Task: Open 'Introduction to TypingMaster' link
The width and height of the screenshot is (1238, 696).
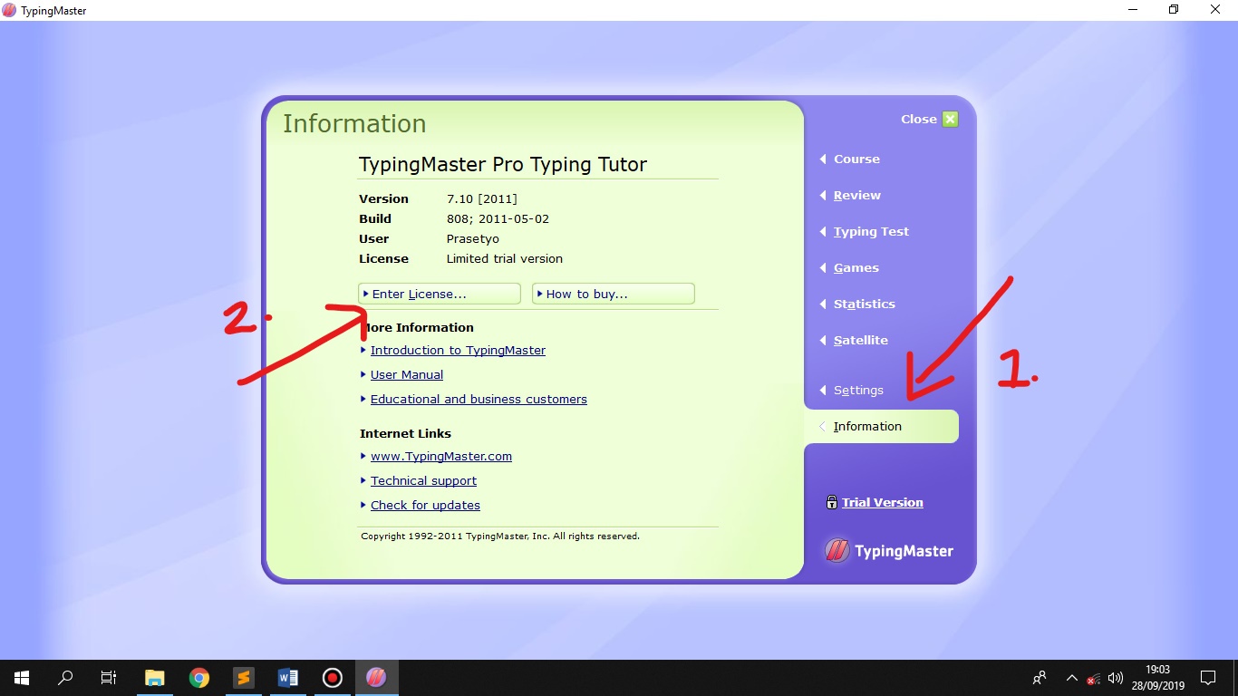Action: [x=458, y=350]
